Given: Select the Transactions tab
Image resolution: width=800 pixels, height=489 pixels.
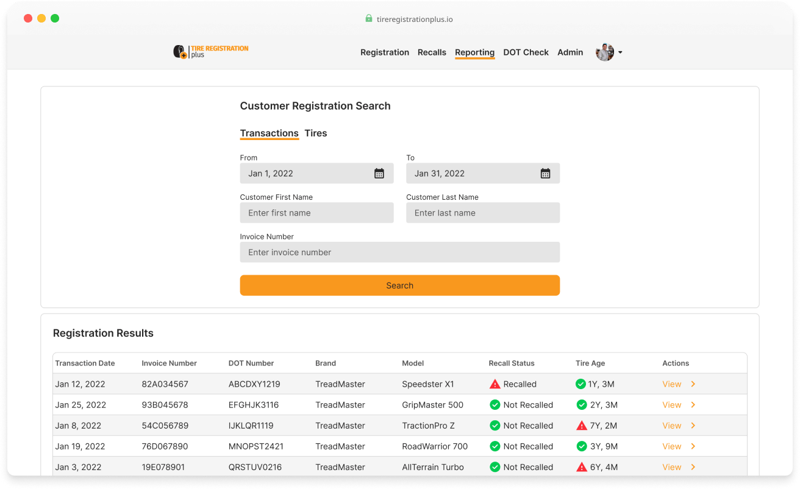Looking at the screenshot, I should click(269, 133).
